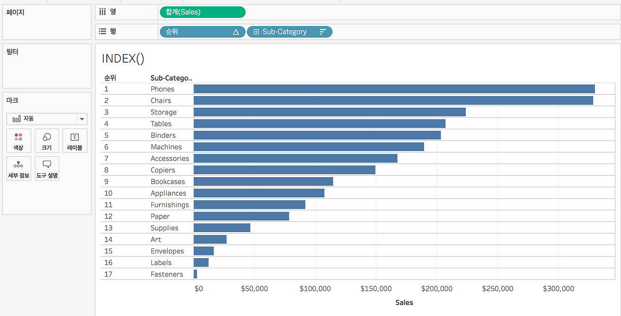Viewport: 621px width, 316px height.
Task: Select the 합계(Sales) pill on columns
Action: coord(202,12)
